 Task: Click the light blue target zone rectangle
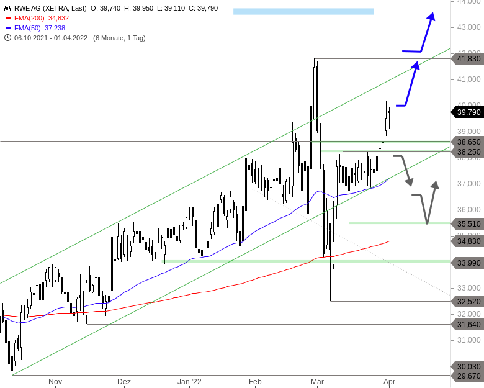click(303, 12)
